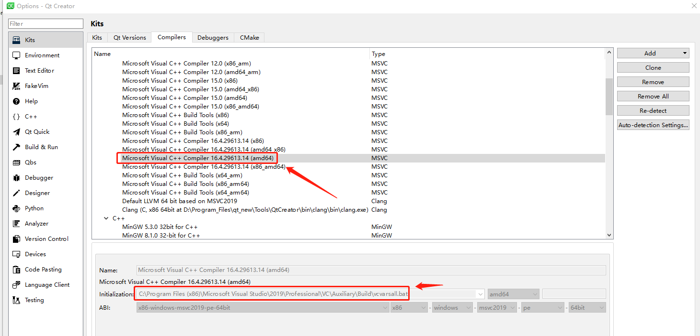
Task: Open the ABI x86-windows-msvc2019-pe-64bit dropdown
Action: [263, 307]
